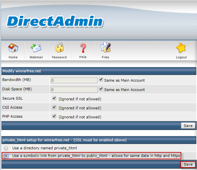Screen dimensions: 197x170
Task: Click the Disk Space (MB) input field
Action: 74,90
